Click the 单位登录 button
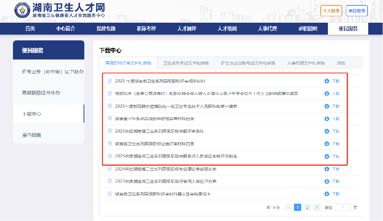The width and height of the screenshot is (383, 221). pyautogui.click(x=357, y=11)
